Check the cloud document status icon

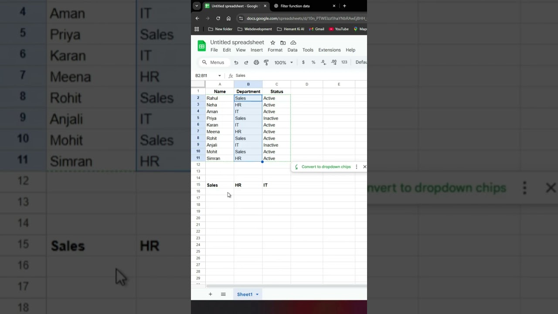(x=293, y=42)
